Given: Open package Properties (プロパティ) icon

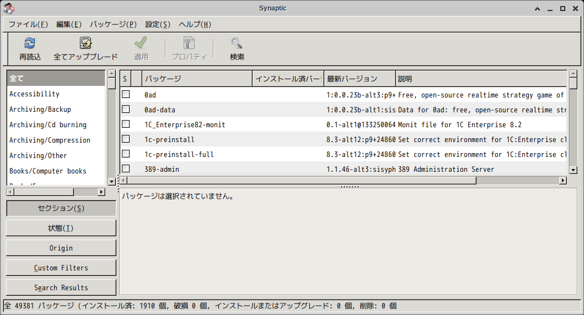Looking at the screenshot, I should pyautogui.click(x=189, y=43).
